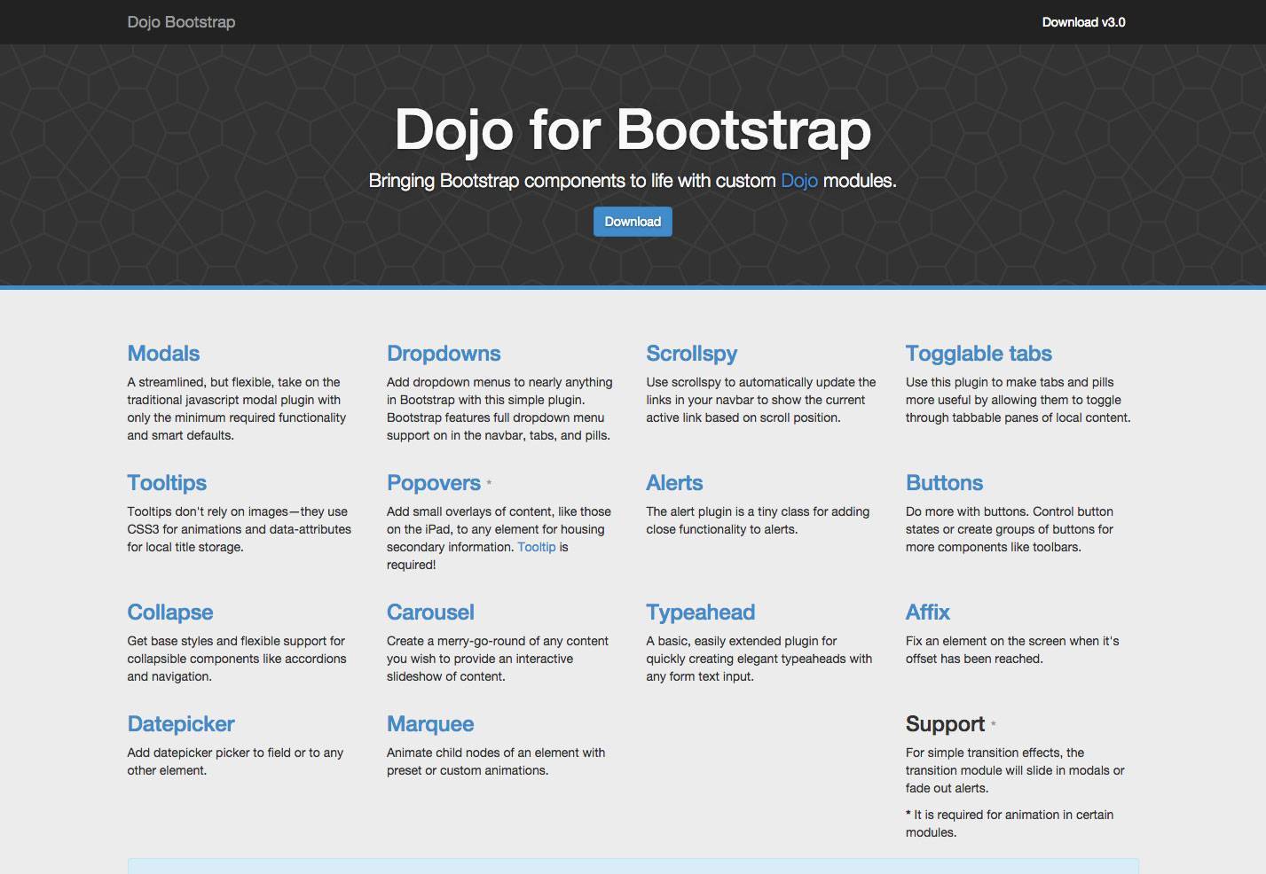Click the text 'and navigation.' under Collapse
The height and width of the screenshot is (874, 1266).
(169, 676)
